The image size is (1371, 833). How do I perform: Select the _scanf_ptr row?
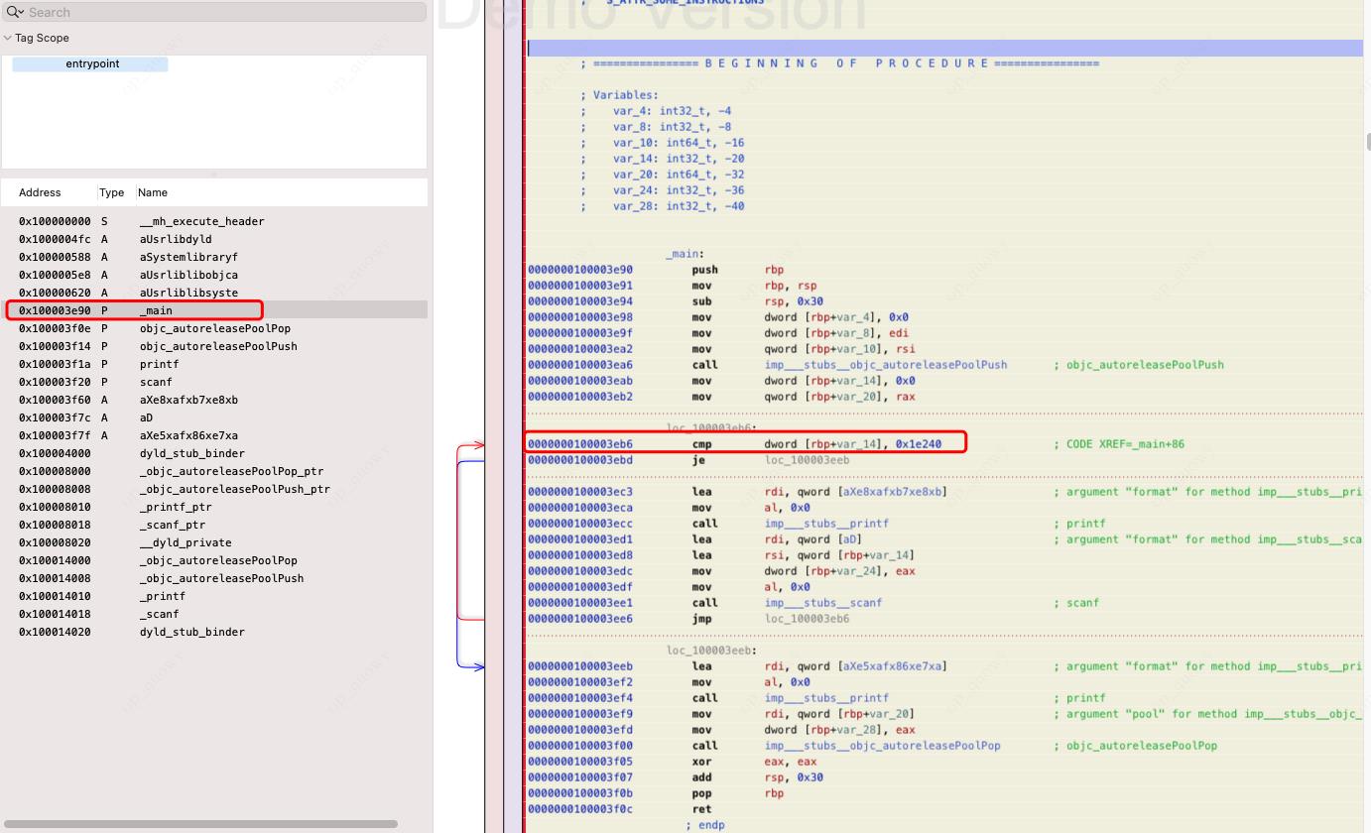tap(214, 525)
